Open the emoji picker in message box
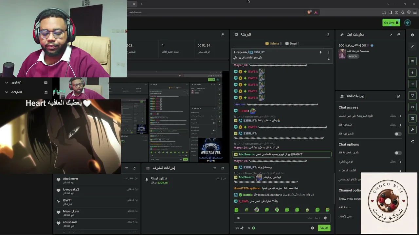Image resolution: width=419 pixels, height=235 pixels. click(326, 218)
